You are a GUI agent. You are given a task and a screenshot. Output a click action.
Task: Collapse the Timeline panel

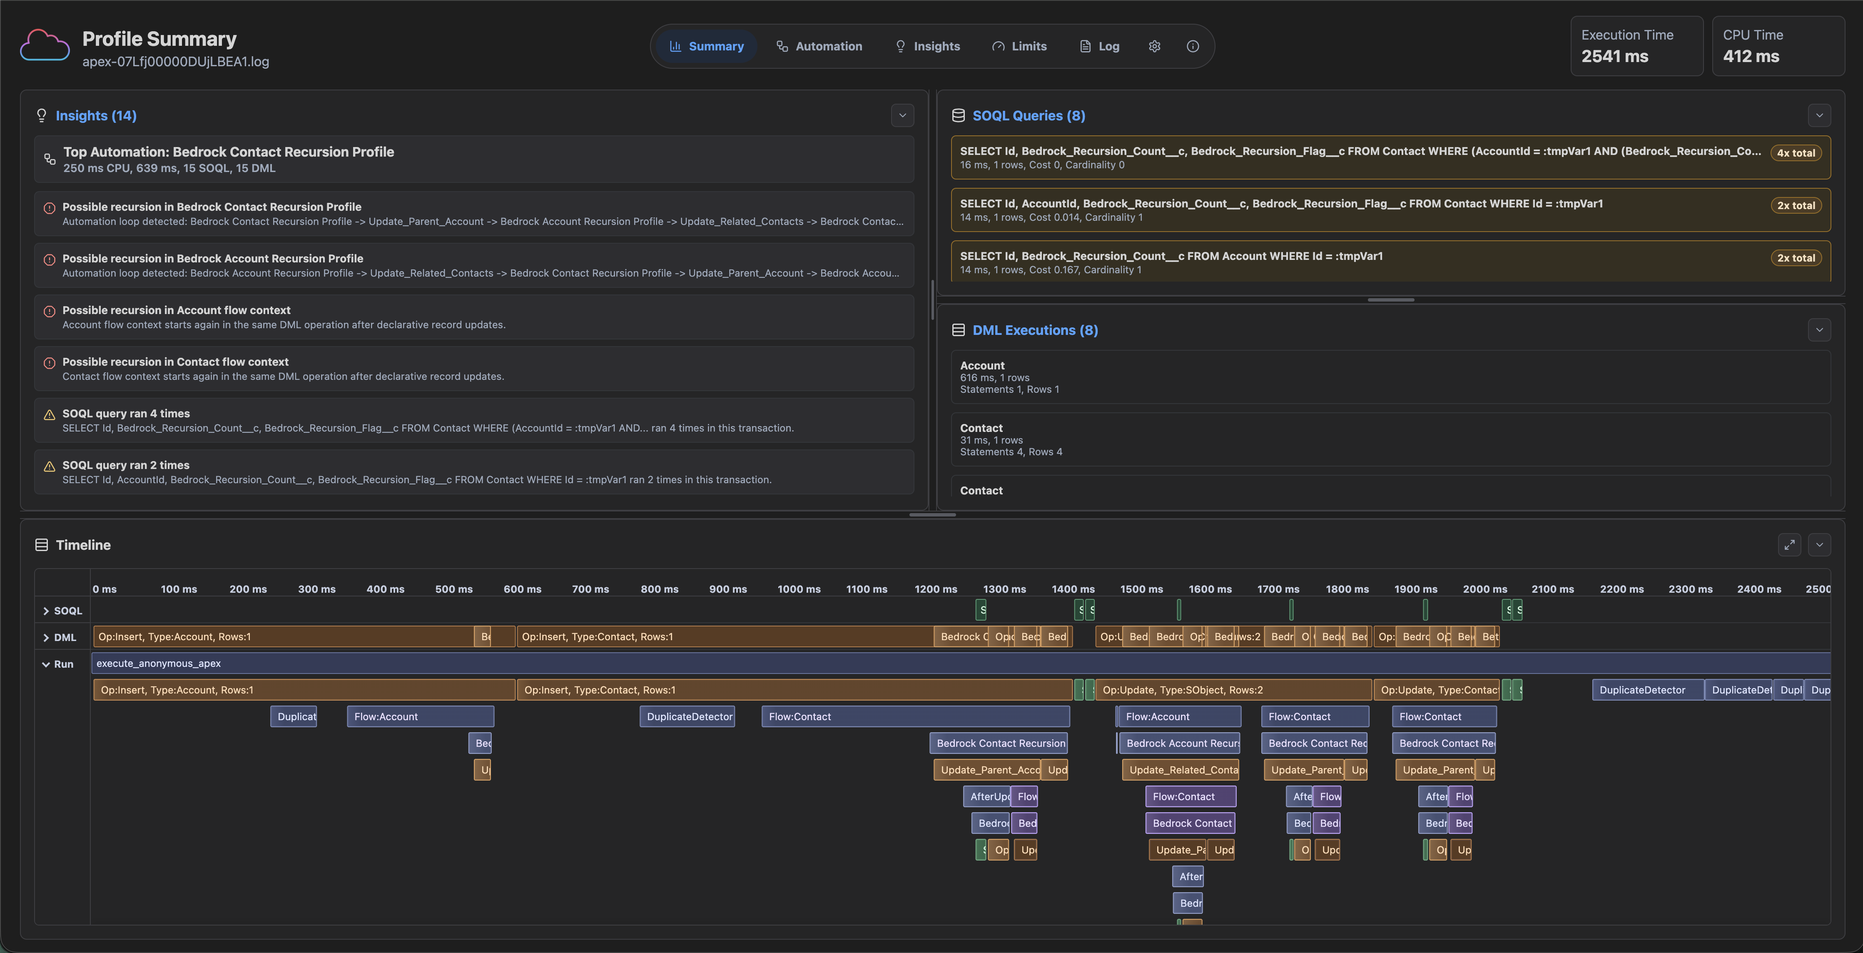click(x=1820, y=545)
